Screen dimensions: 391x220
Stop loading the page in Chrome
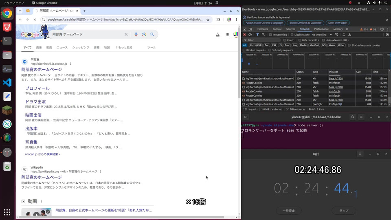[35, 20]
